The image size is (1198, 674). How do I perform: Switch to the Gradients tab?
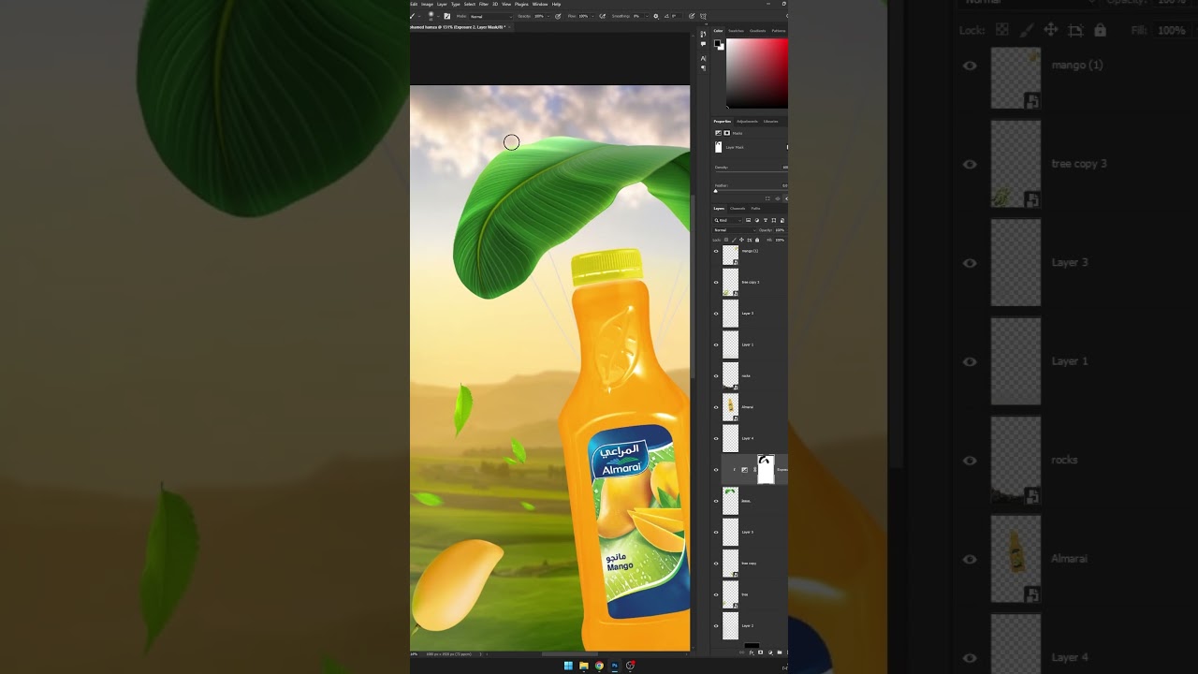(x=757, y=30)
